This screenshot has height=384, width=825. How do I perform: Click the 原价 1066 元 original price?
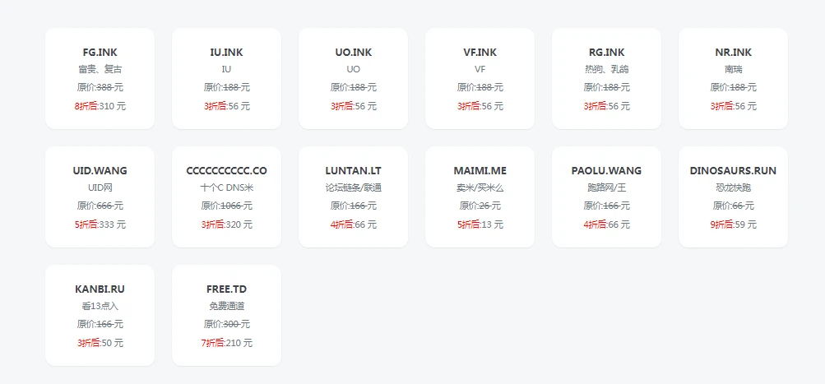tap(226, 206)
